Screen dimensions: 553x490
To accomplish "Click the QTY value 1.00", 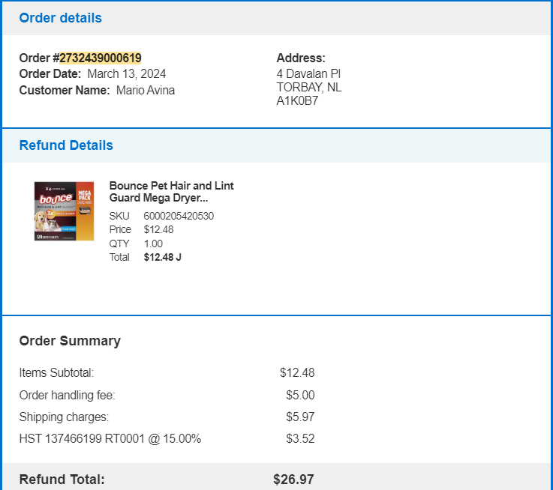I will coord(153,244).
